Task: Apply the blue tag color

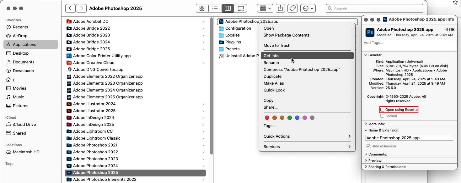Action: point(297,118)
